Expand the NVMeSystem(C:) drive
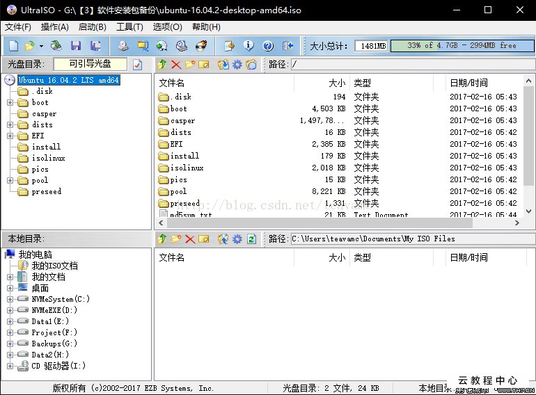536x395 pixels. (10, 299)
